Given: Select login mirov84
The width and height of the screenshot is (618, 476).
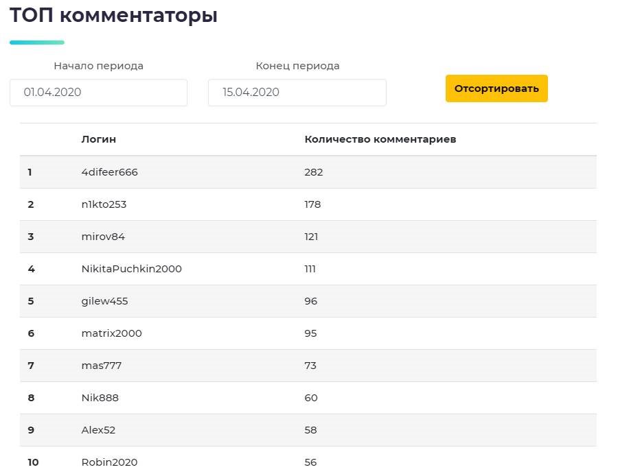Looking at the screenshot, I should click(103, 237).
